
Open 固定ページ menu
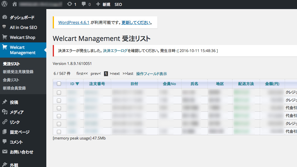20,132
